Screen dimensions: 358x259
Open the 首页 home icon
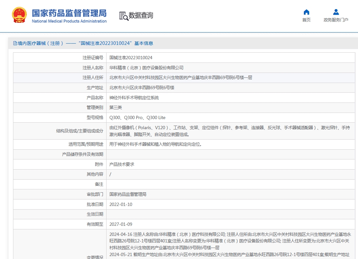[x=307, y=12]
